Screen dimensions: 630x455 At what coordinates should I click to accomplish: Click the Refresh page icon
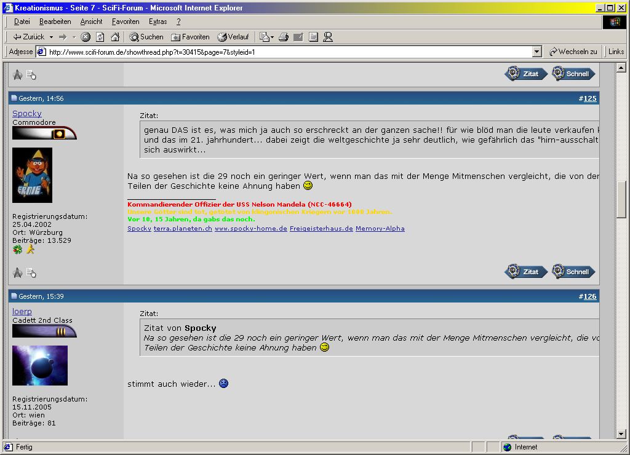point(100,37)
